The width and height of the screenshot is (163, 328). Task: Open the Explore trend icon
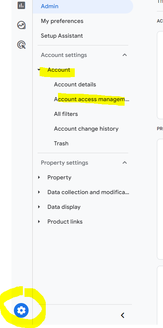click(x=21, y=25)
